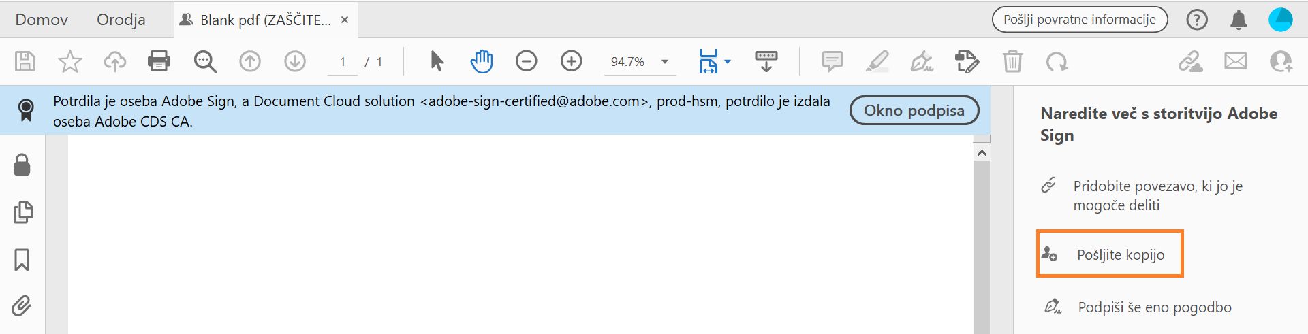Image resolution: width=1308 pixels, height=334 pixels.
Task: Go to the previous page arrow
Action: (x=250, y=62)
